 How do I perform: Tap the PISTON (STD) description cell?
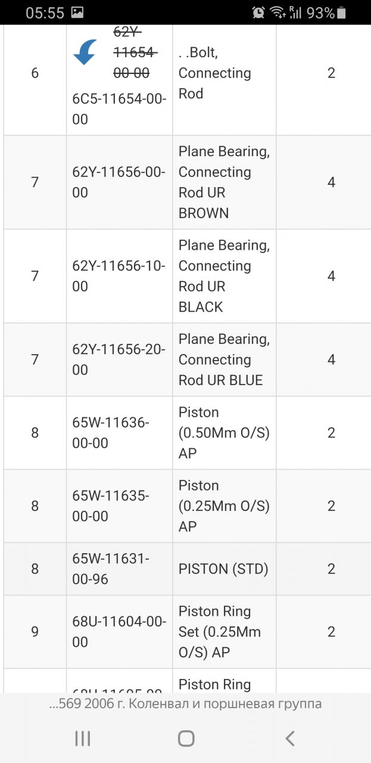point(223,569)
